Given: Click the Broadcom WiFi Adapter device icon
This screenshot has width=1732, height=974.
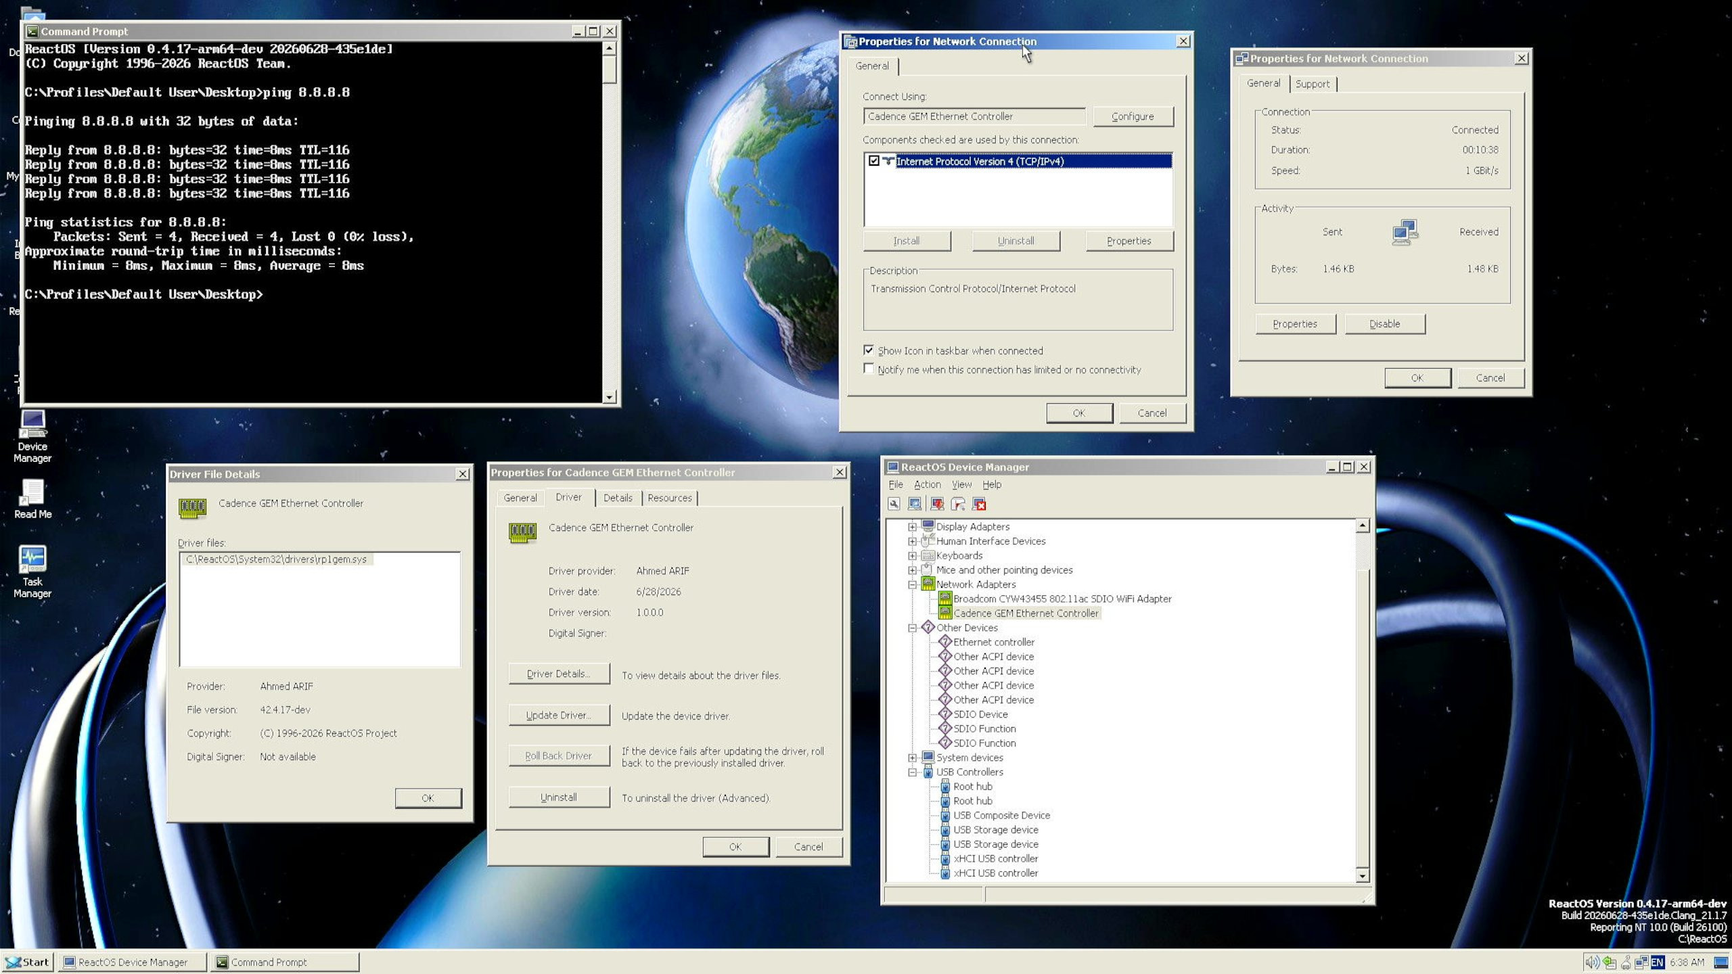Looking at the screenshot, I should pos(945,599).
